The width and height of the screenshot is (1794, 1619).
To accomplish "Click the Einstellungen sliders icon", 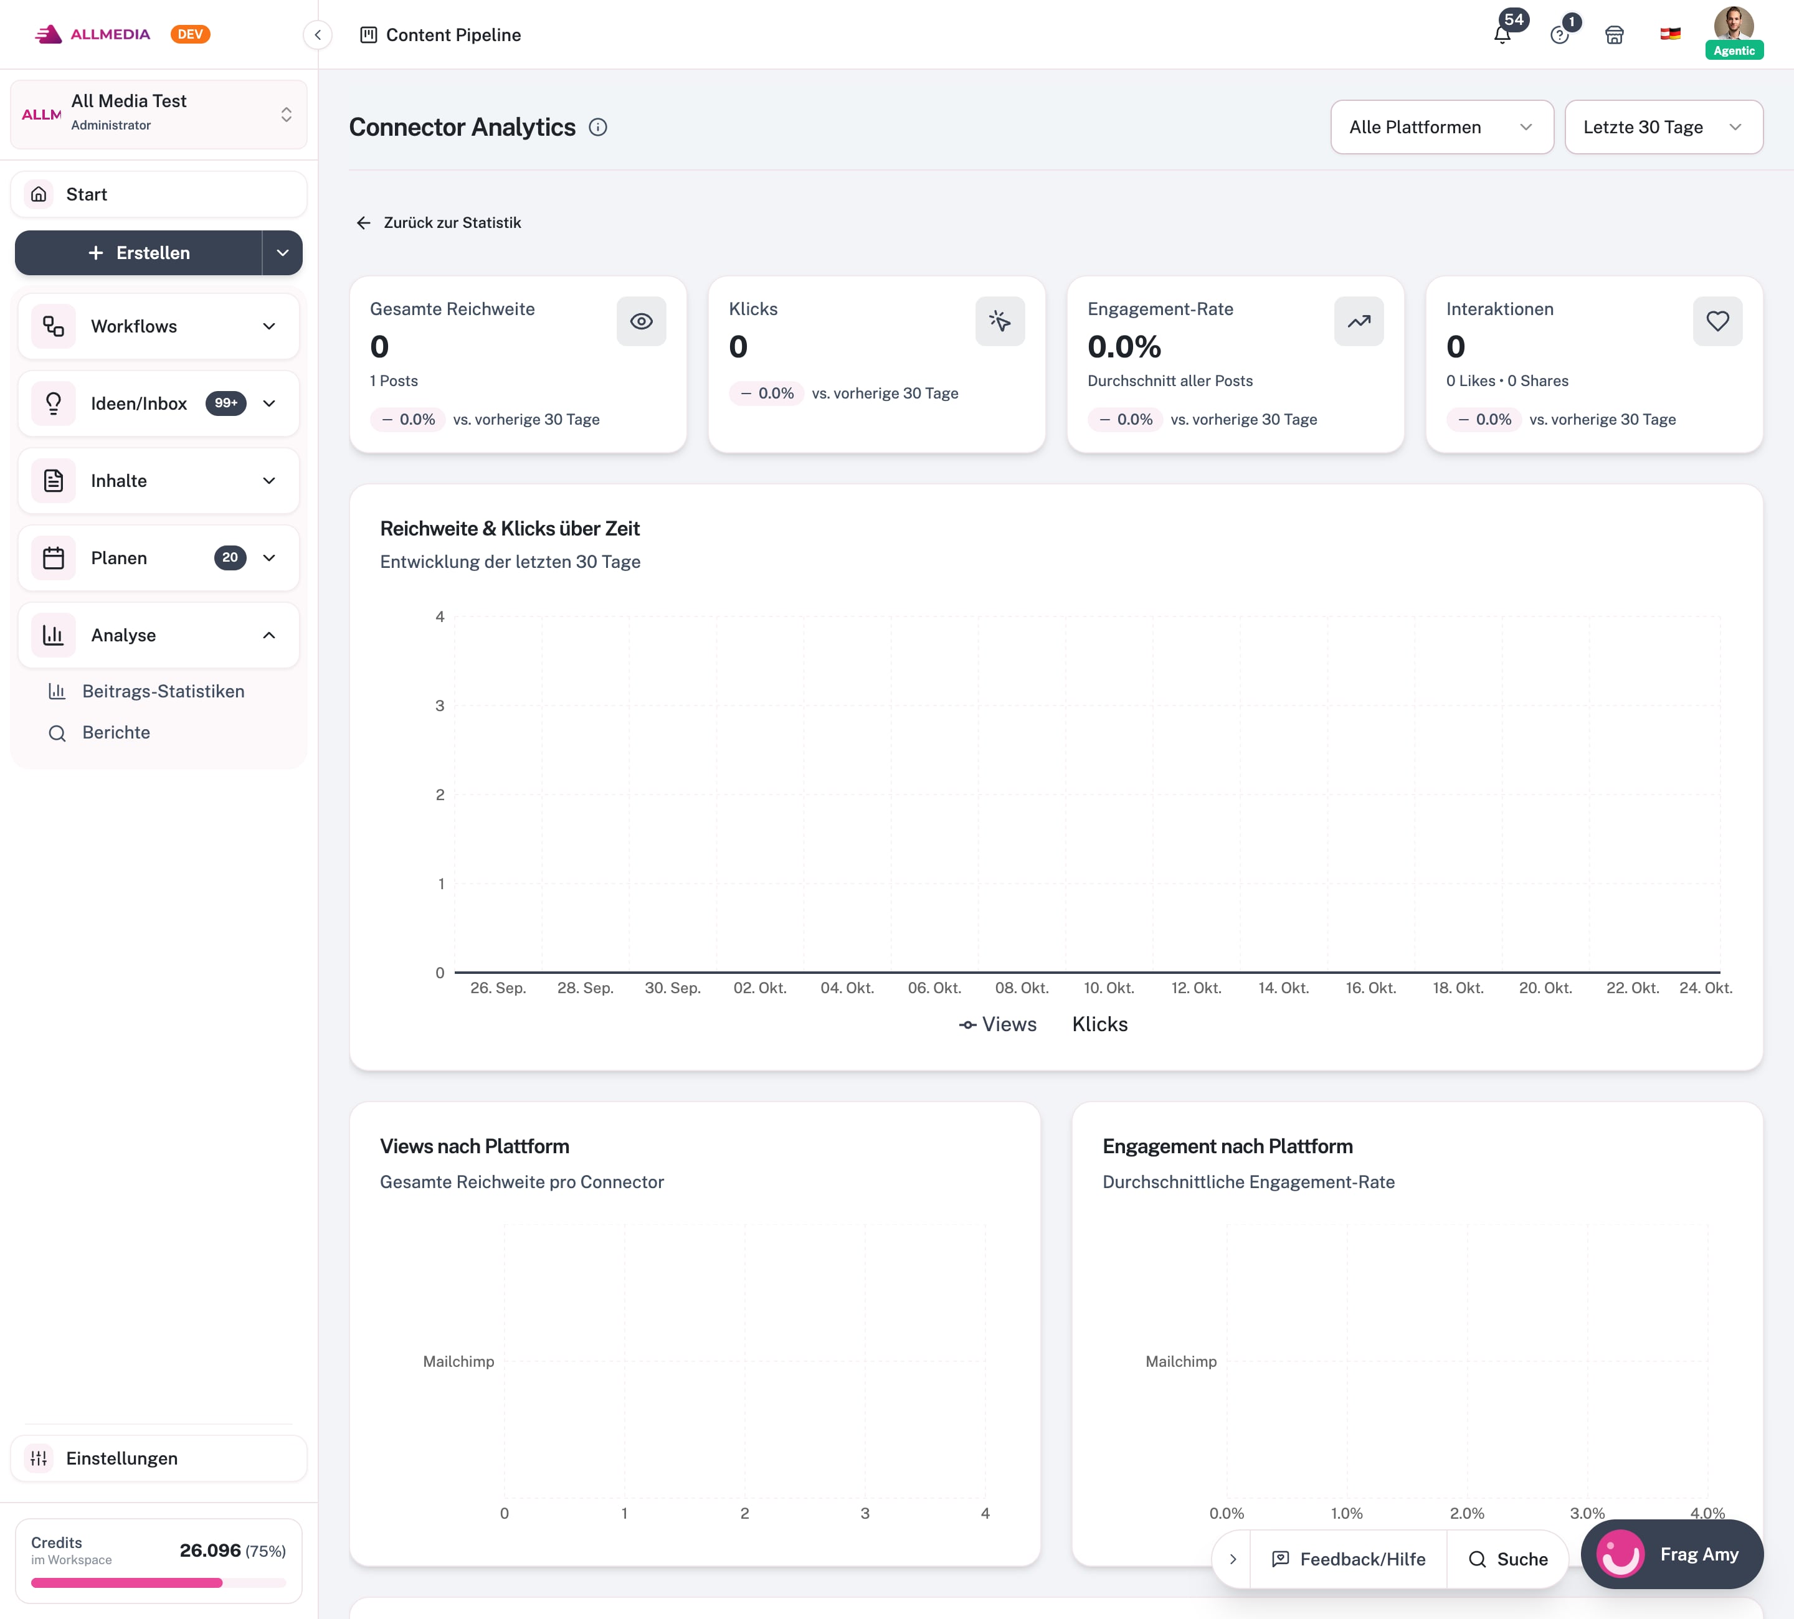I will pos(38,1458).
